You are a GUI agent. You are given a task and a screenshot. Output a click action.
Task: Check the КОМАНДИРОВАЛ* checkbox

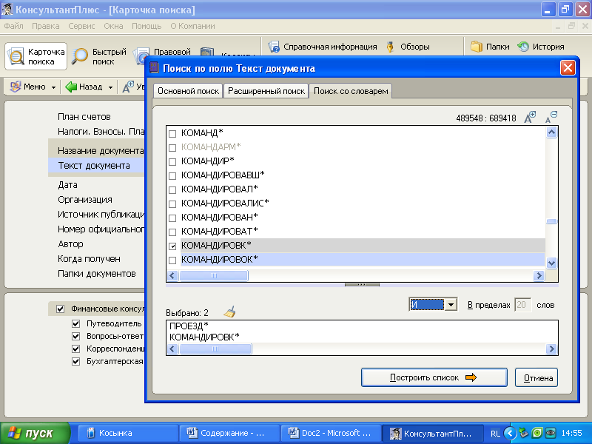[x=172, y=190]
